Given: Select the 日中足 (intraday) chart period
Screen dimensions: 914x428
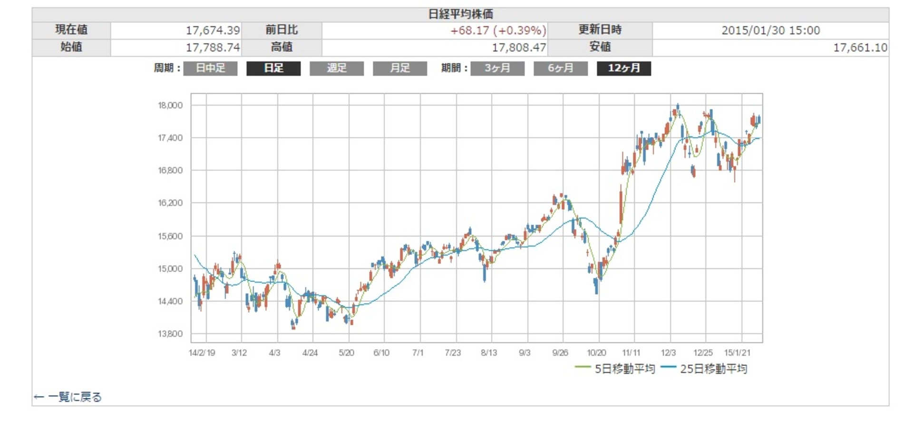Looking at the screenshot, I should click(x=211, y=68).
